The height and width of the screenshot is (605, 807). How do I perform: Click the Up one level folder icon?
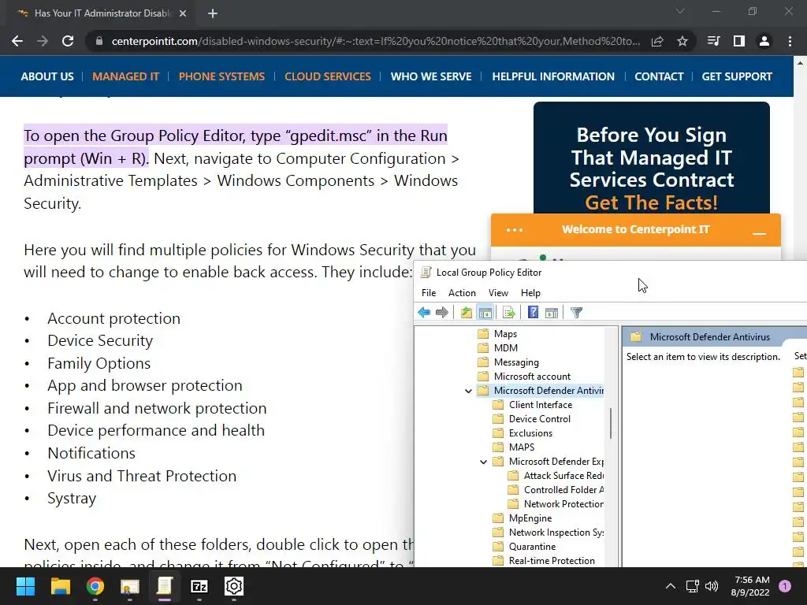pos(467,312)
